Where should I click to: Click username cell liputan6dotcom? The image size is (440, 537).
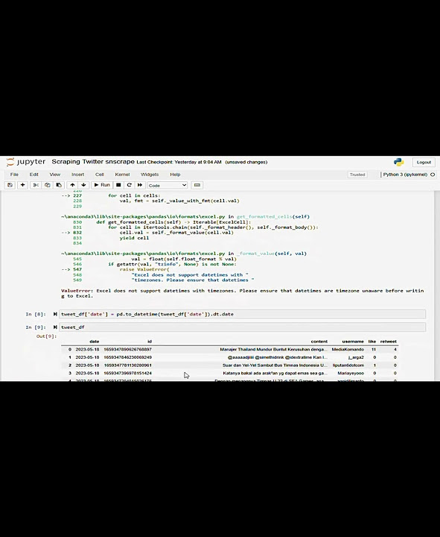[x=348, y=365]
